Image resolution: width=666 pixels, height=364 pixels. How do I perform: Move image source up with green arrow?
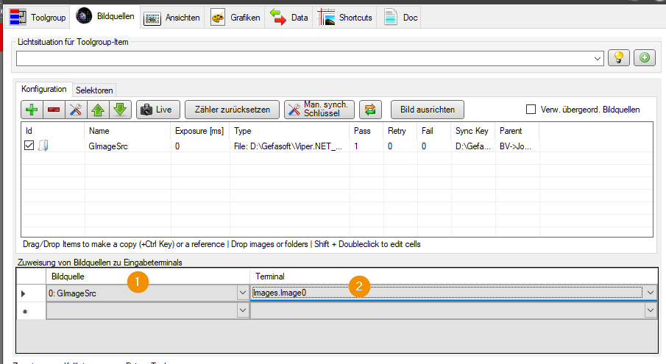tap(98, 110)
